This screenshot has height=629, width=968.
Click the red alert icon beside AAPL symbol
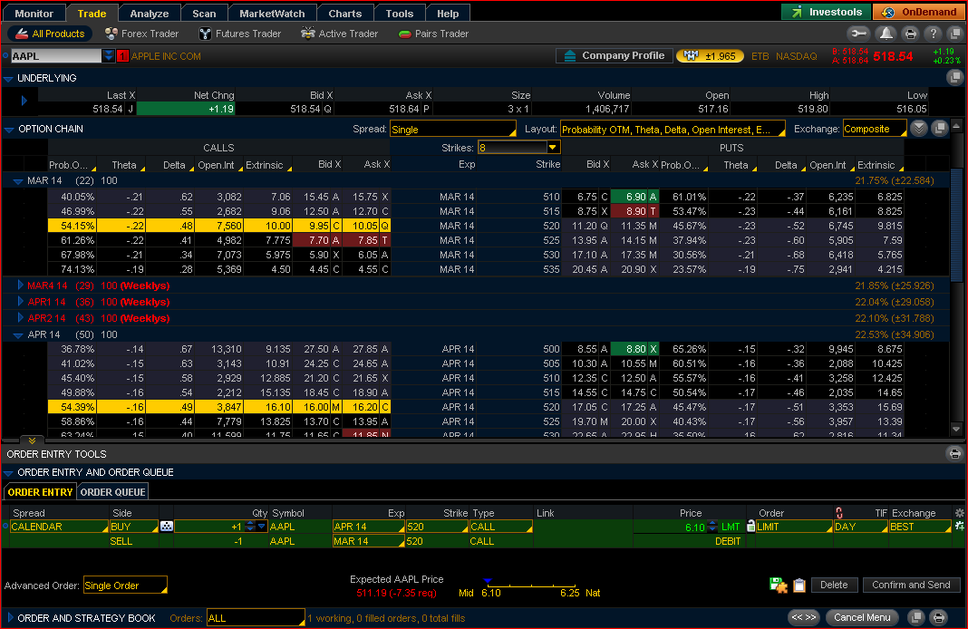pyautogui.click(x=122, y=56)
